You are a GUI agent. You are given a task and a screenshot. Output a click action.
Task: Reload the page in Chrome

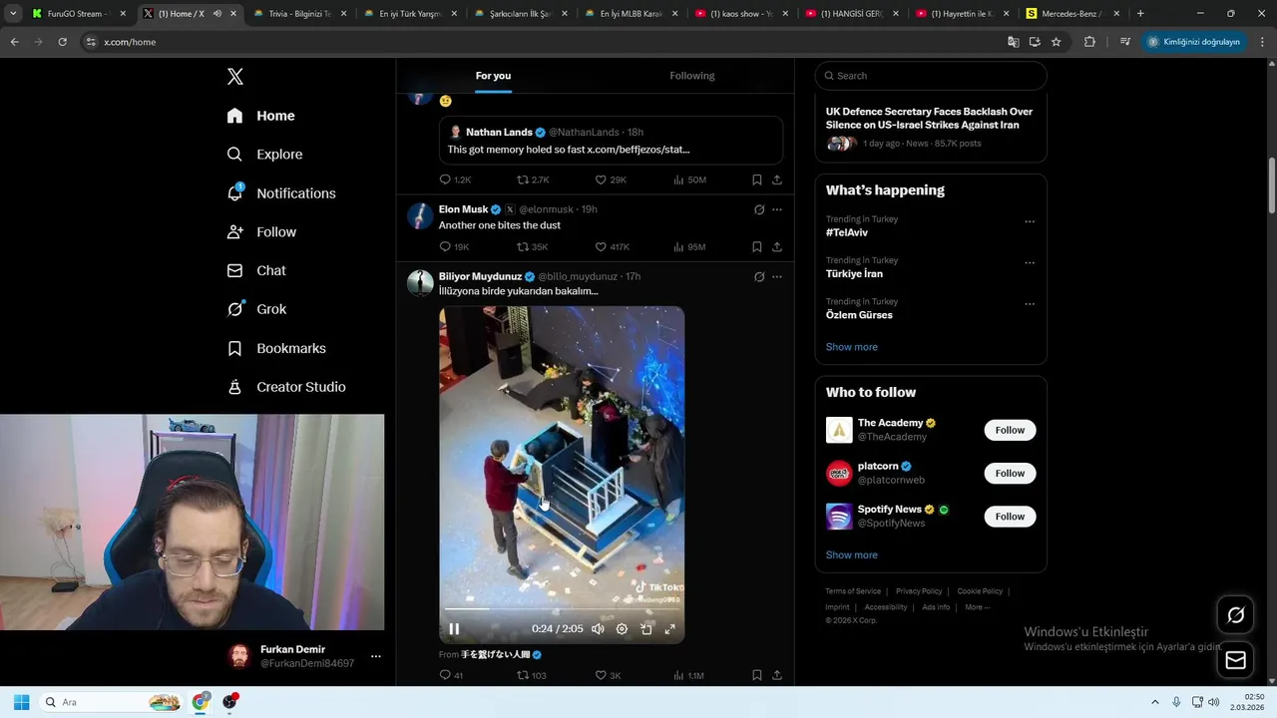[62, 42]
